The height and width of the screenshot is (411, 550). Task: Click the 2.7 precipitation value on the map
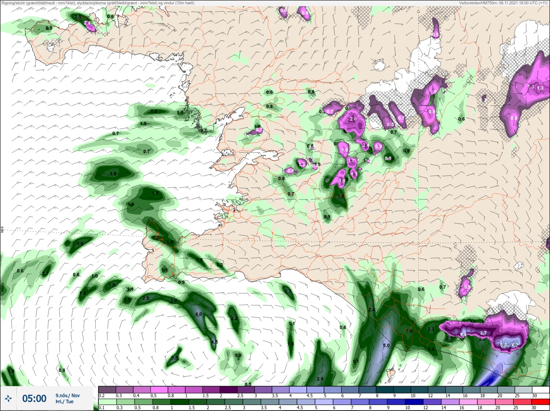(x=288, y=291)
